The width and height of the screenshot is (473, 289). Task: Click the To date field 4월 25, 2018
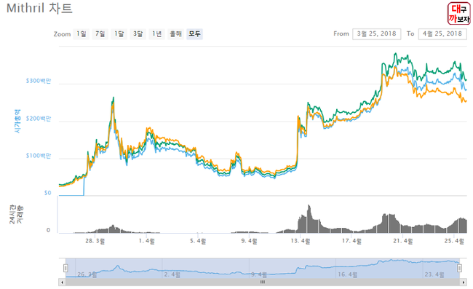click(442, 34)
